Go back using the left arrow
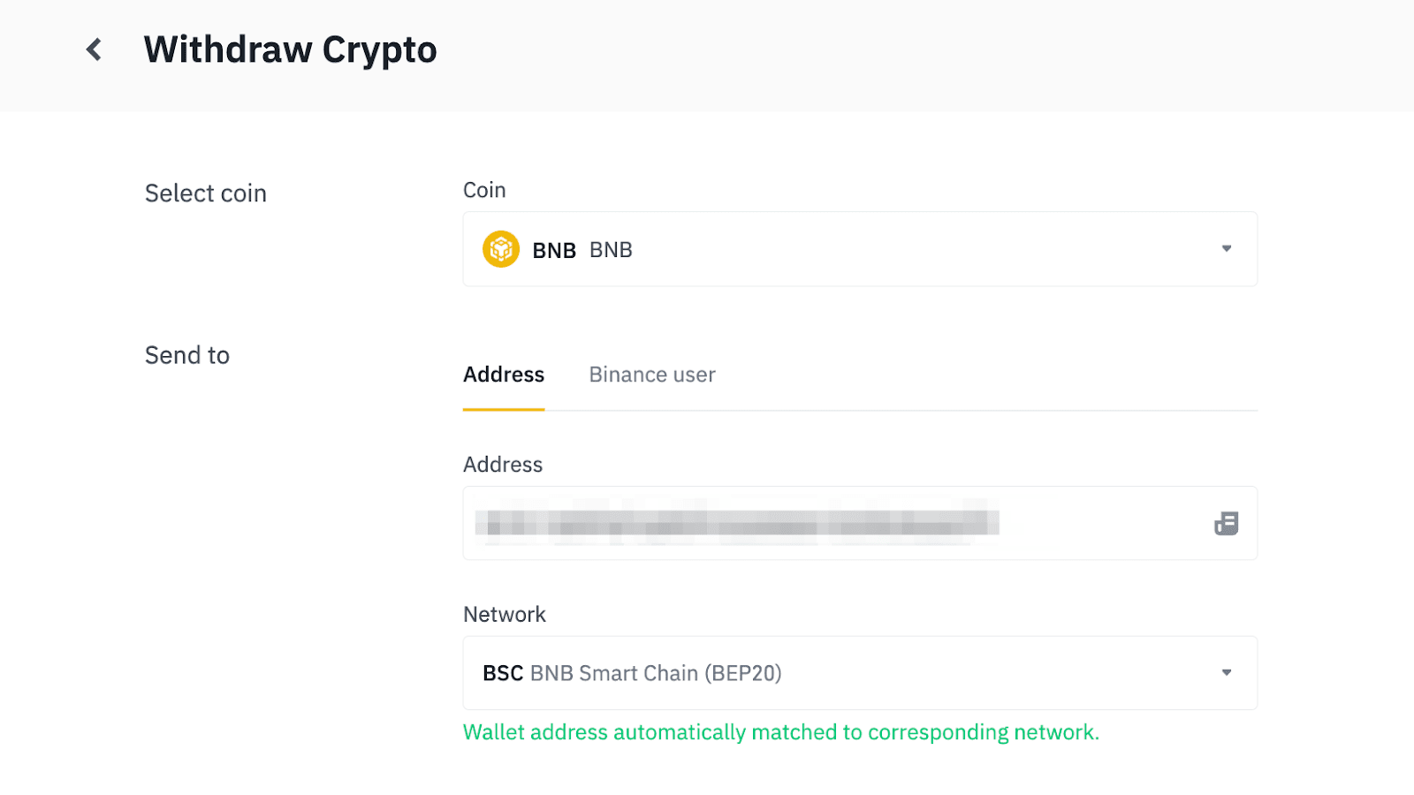Image resolution: width=1414 pixels, height=795 pixels. click(95, 49)
